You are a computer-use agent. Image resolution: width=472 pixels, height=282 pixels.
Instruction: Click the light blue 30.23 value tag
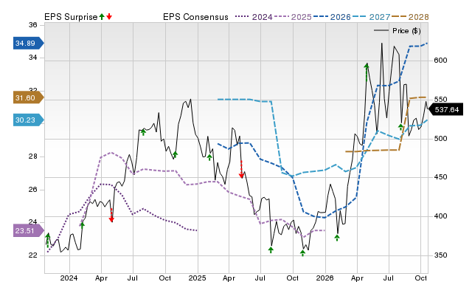[29, 120]
